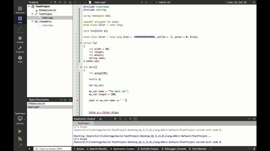Open the output panes selector arrows

[211, 149]
